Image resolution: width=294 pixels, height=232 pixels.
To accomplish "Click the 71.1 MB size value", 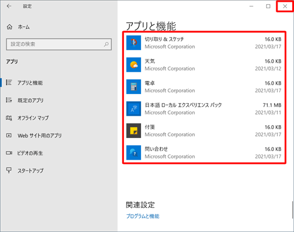I will (x=272, y=105).
